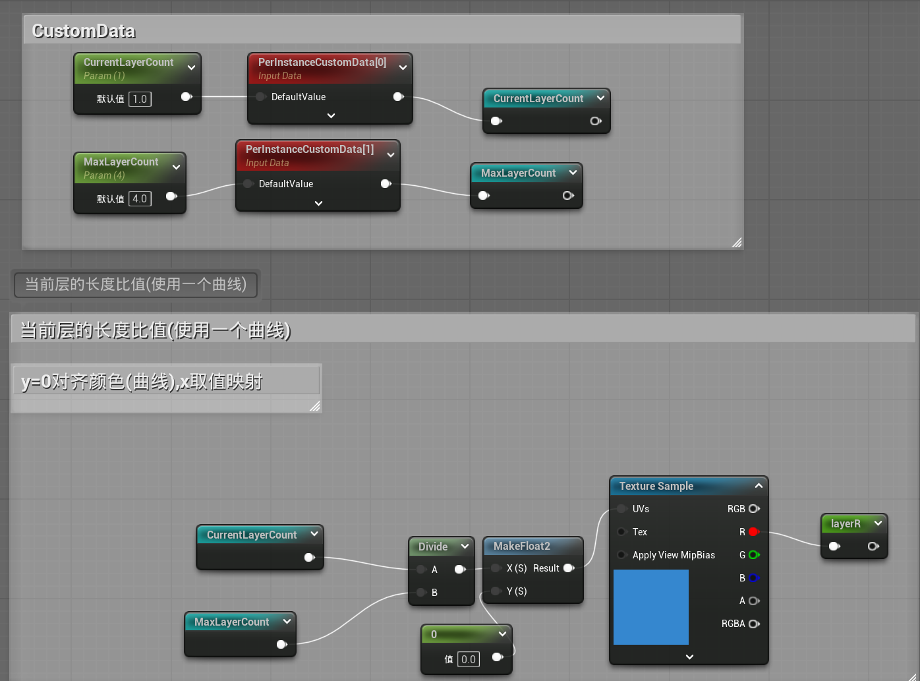Click the Divide node's A input pin
The image size is (920, 681).
pyautogui.click(x=422, y=570)
